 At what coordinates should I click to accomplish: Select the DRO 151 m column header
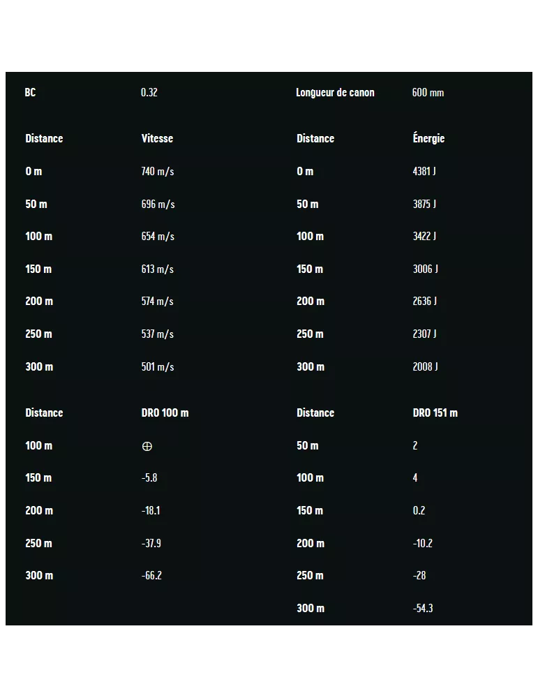[435, 413]
